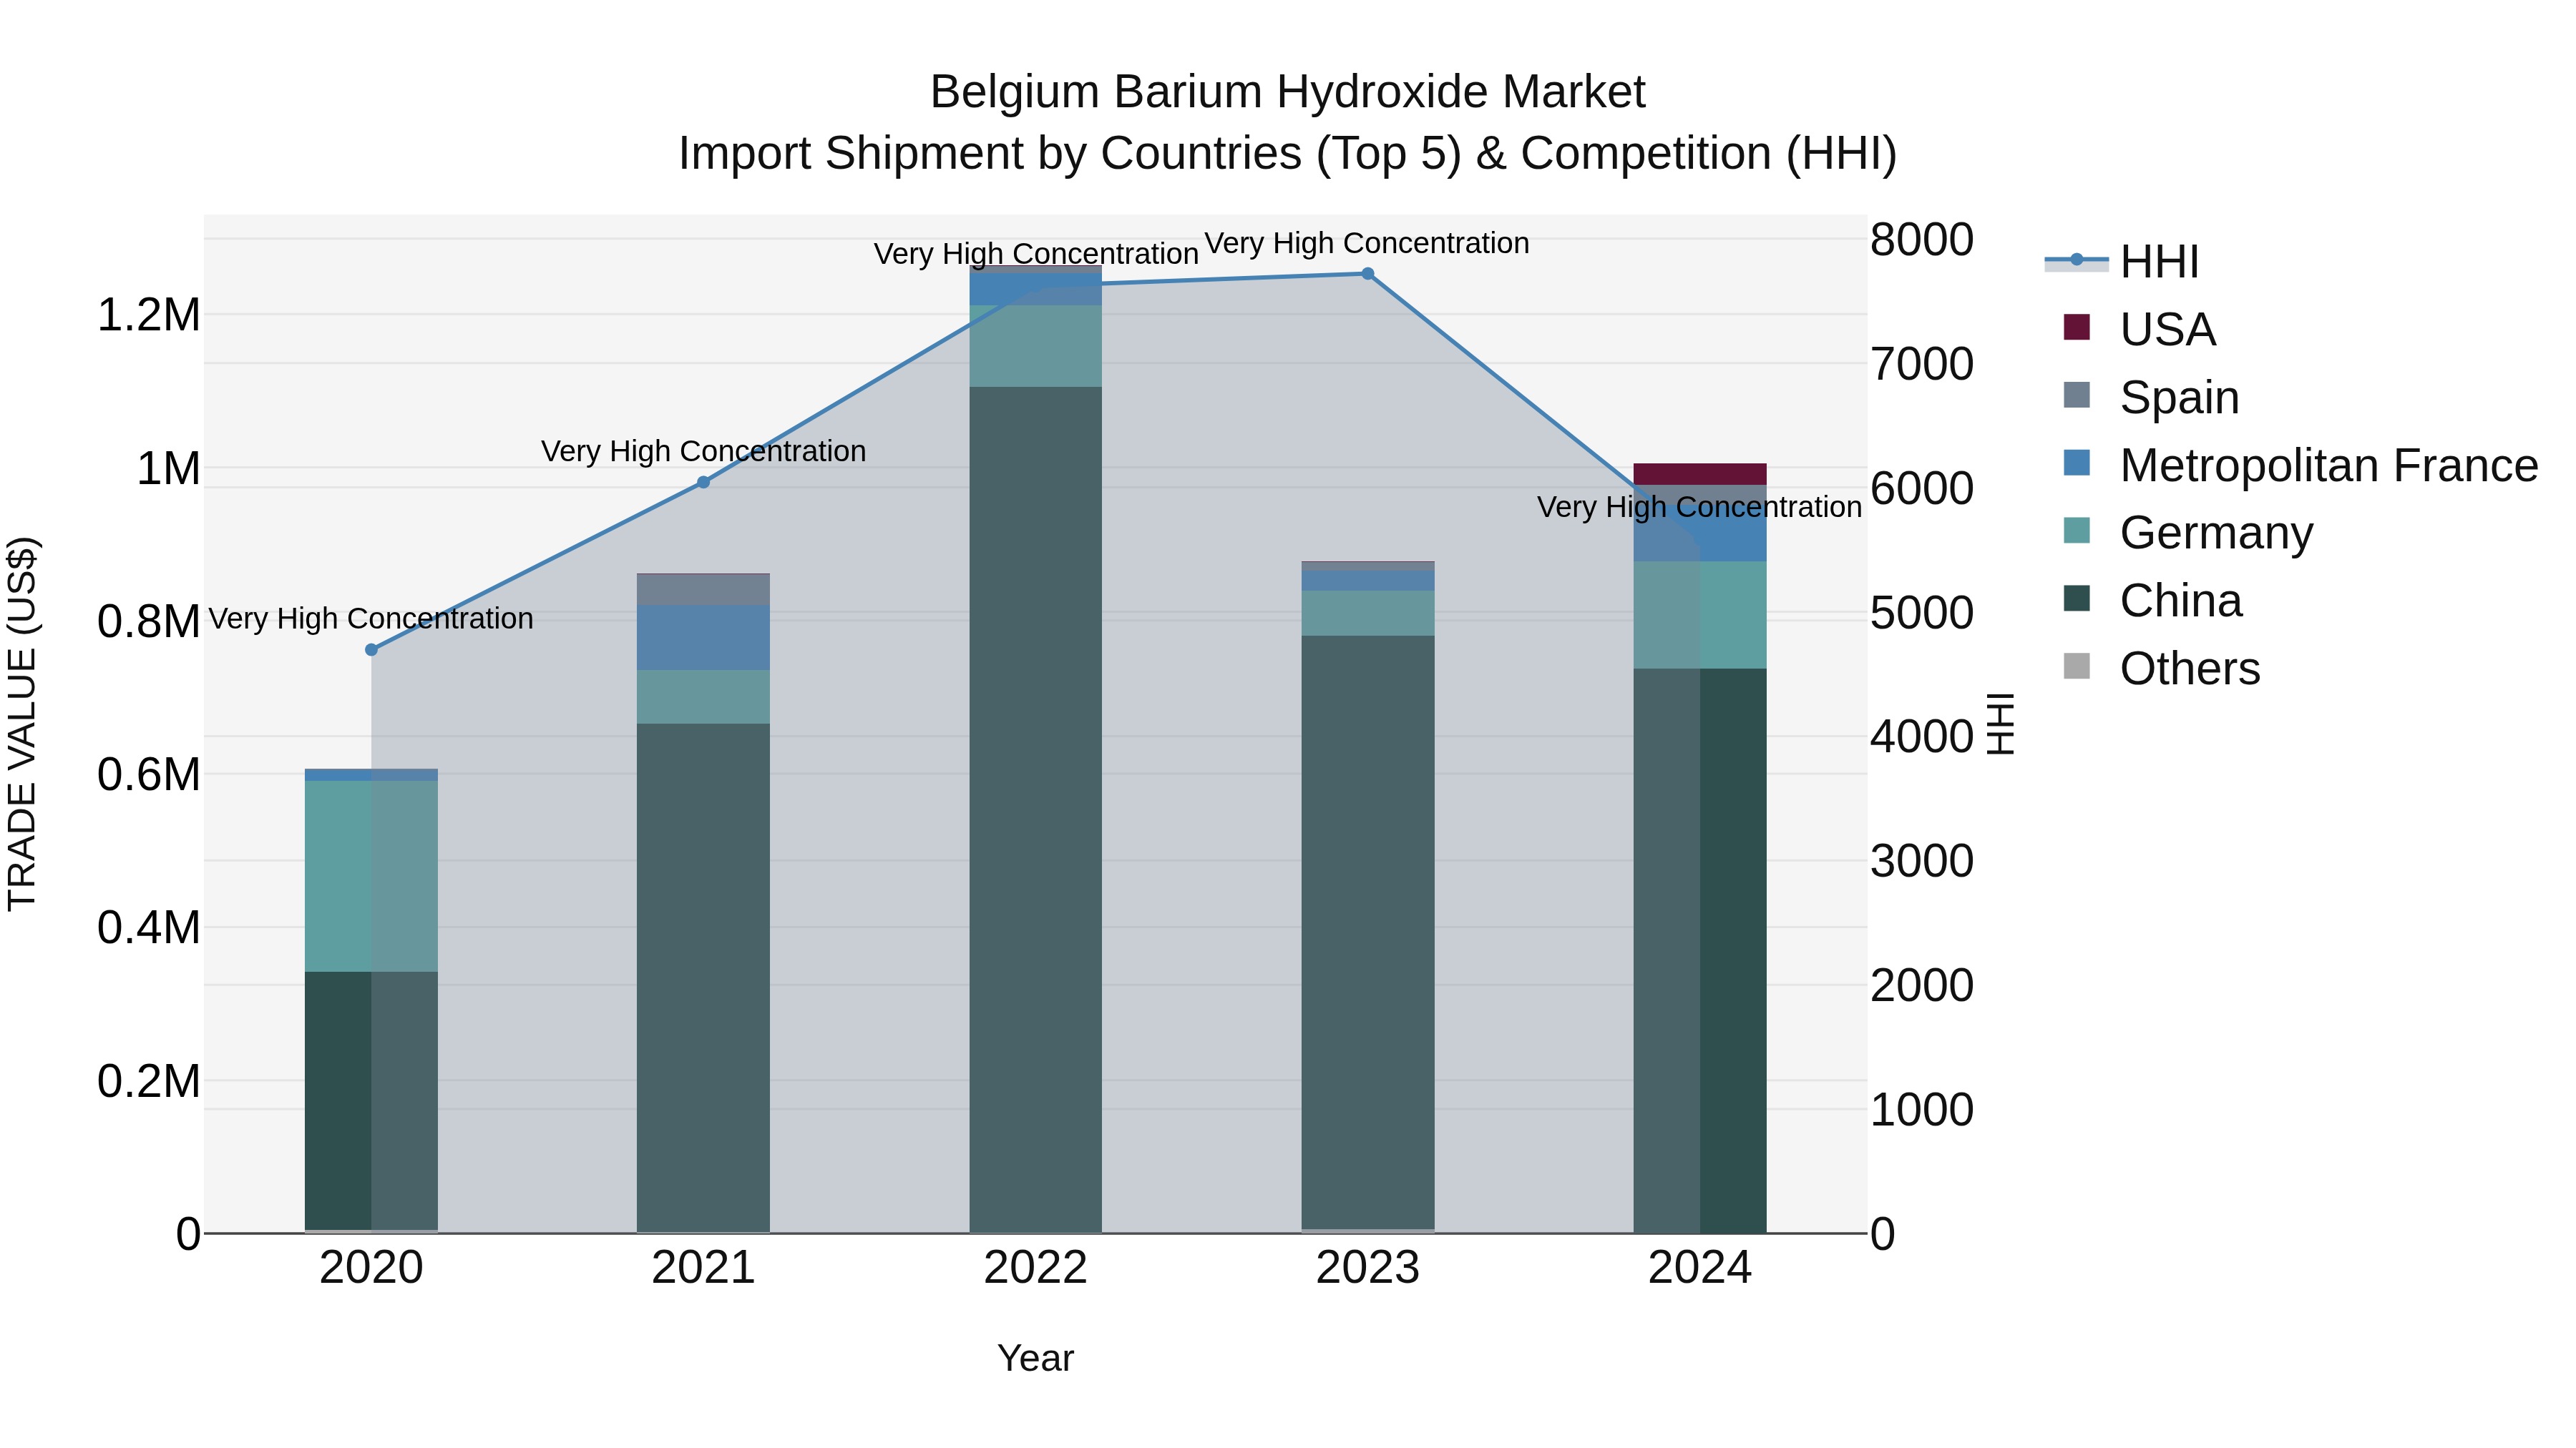Screen dimensions: 2576x1448
Task: Toggle the Spain legend entry
Action: tap(2150, 397)
